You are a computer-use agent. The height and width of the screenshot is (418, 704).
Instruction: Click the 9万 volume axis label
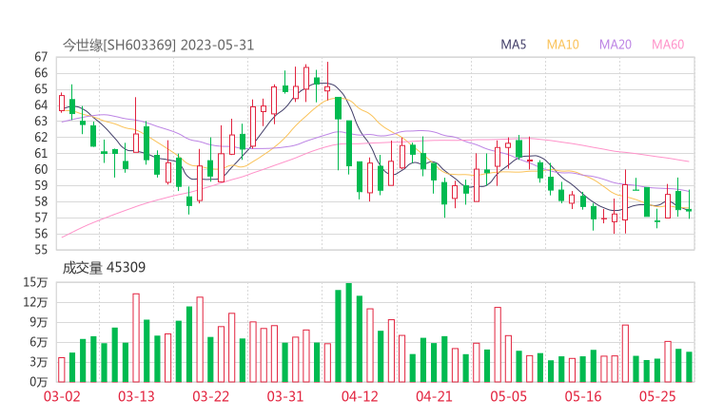click(x=39, y=322)
